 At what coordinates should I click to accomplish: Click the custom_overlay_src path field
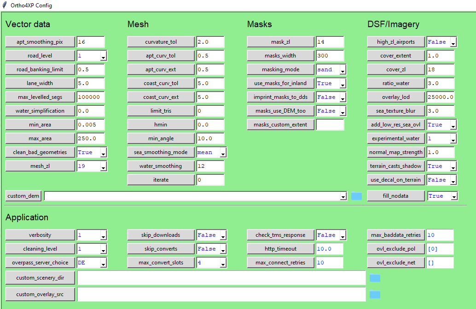(x=221, y=294)
